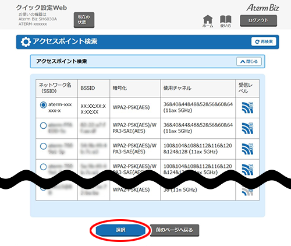Image resolution: width=291 pixels, height=246 pixels.
Task: Select the fourth network's radio button
Action: [43, 167]
